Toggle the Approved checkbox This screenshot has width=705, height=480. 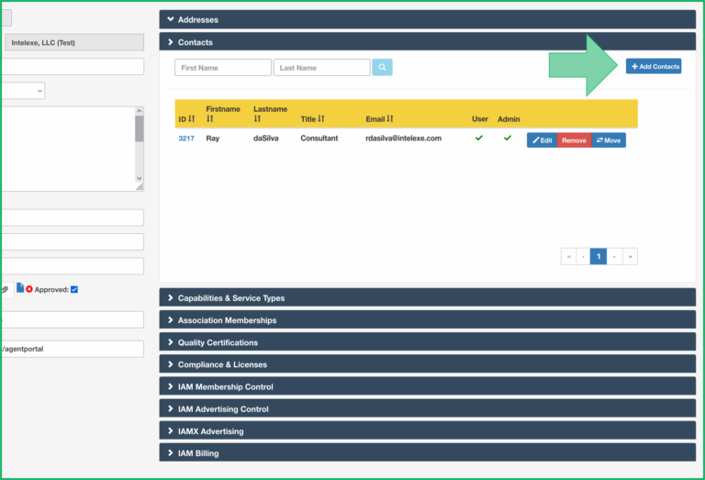(74, 289)
